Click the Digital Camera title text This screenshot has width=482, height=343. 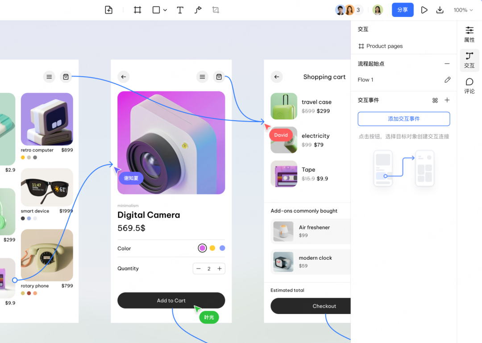(149, 215)
